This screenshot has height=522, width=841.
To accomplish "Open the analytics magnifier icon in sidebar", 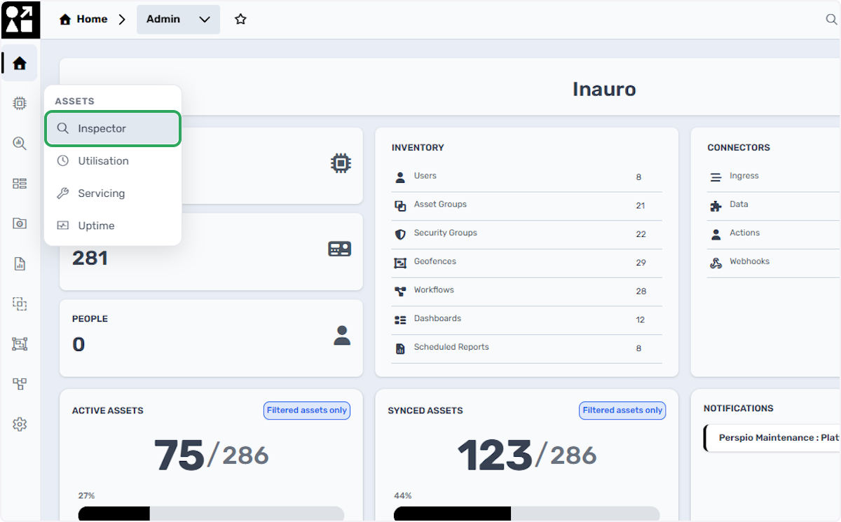I will [20, 144].
